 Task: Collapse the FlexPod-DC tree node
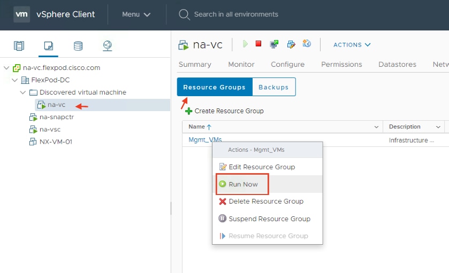point(15,80)
